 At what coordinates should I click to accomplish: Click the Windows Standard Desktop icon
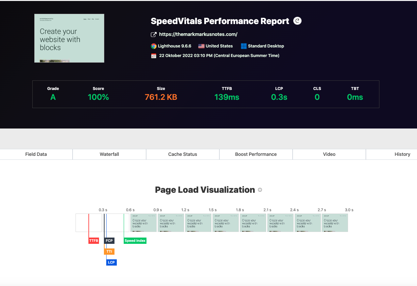[x=244, y=46]
